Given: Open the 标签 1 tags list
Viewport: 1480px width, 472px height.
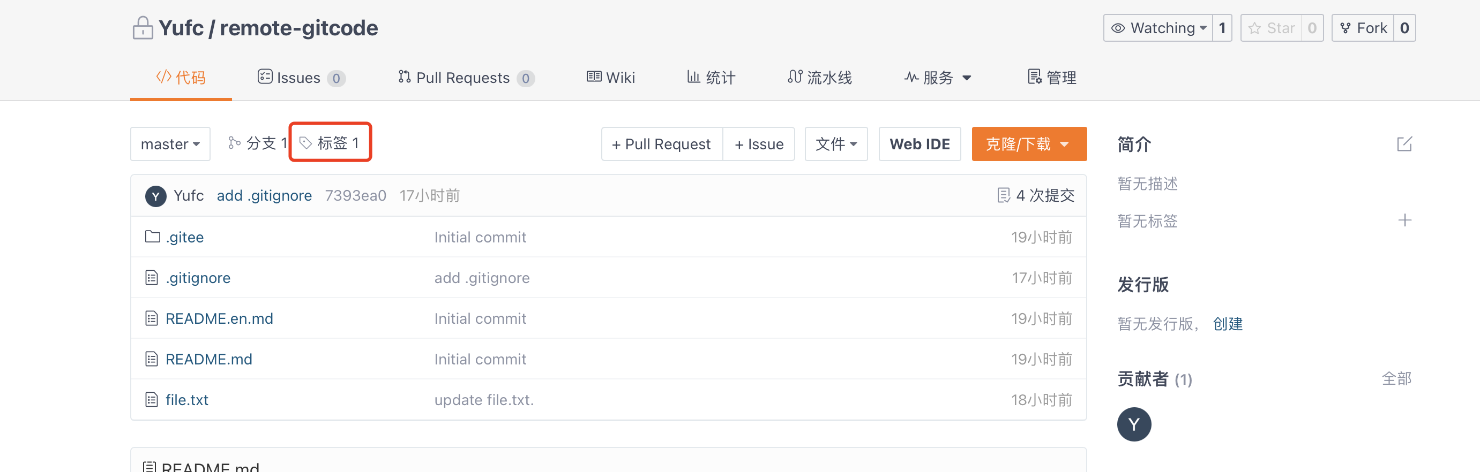Looking at the screenshot, I should (330, 143).
